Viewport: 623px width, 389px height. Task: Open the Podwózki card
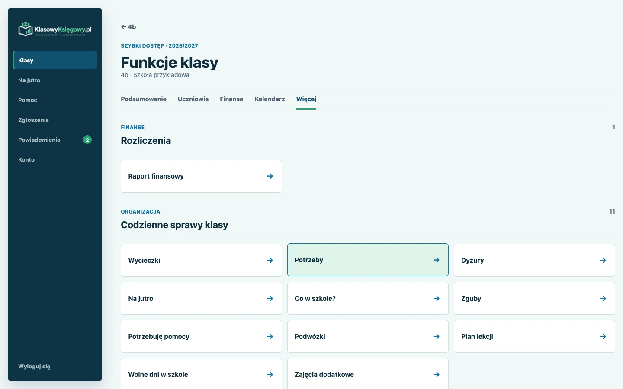coord(368,336)
